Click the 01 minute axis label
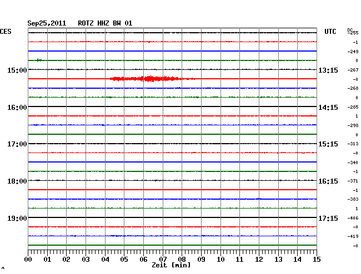This screenshot has height=274, width=361. pos(47,259)
